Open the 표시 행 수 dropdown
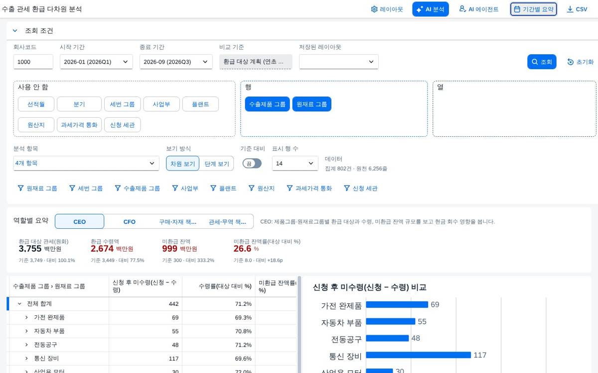 pos(295,163)
